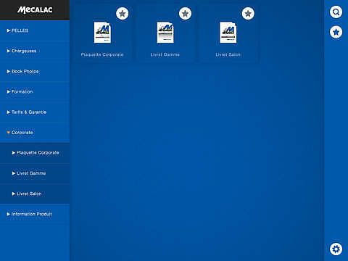The height and width of the screenshot is (261, 348).
Task: Toggle favorite star on Livret Gamme
Action: click(x=185, y=14)
